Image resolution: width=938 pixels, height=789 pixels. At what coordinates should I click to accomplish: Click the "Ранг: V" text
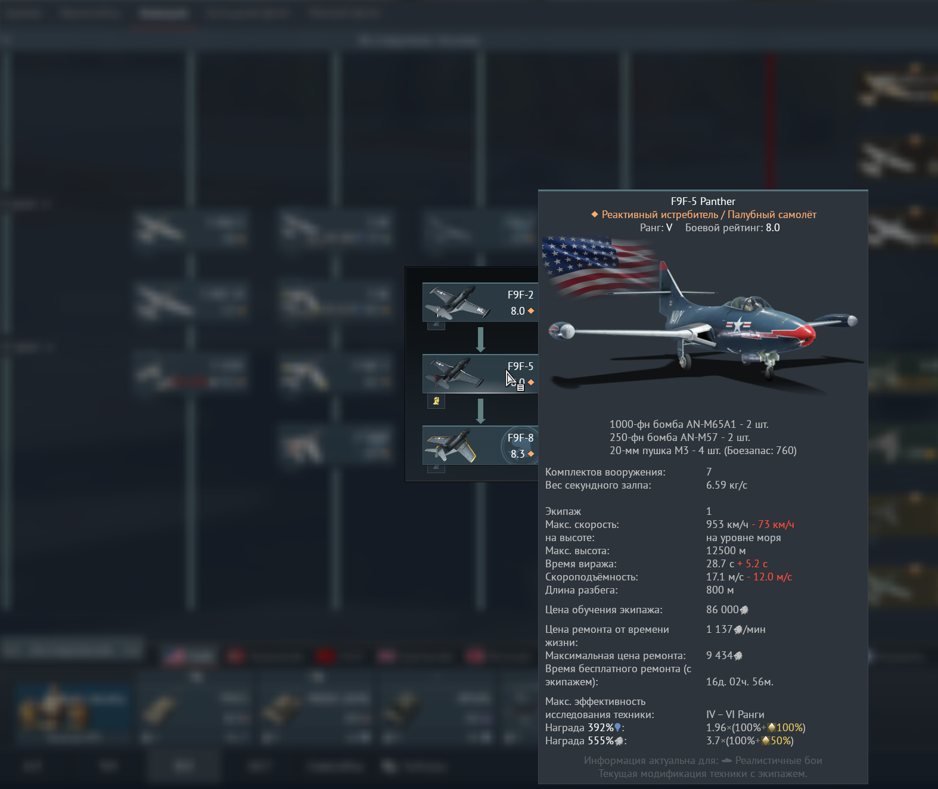pos(656,228)
